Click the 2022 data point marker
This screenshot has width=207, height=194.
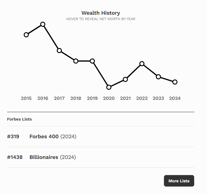142,64
